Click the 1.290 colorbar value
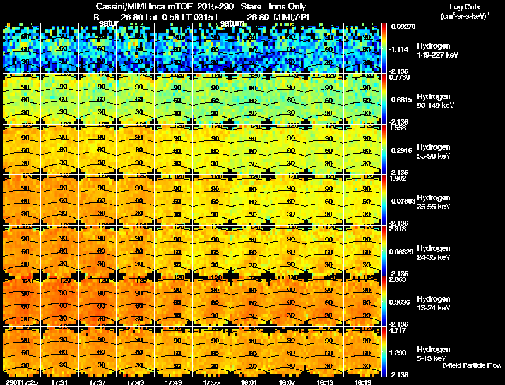 click(398, 353)
